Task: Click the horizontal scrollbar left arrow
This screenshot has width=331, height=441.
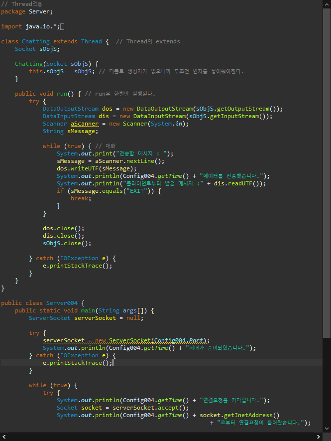Action: [x=3, y=437]
